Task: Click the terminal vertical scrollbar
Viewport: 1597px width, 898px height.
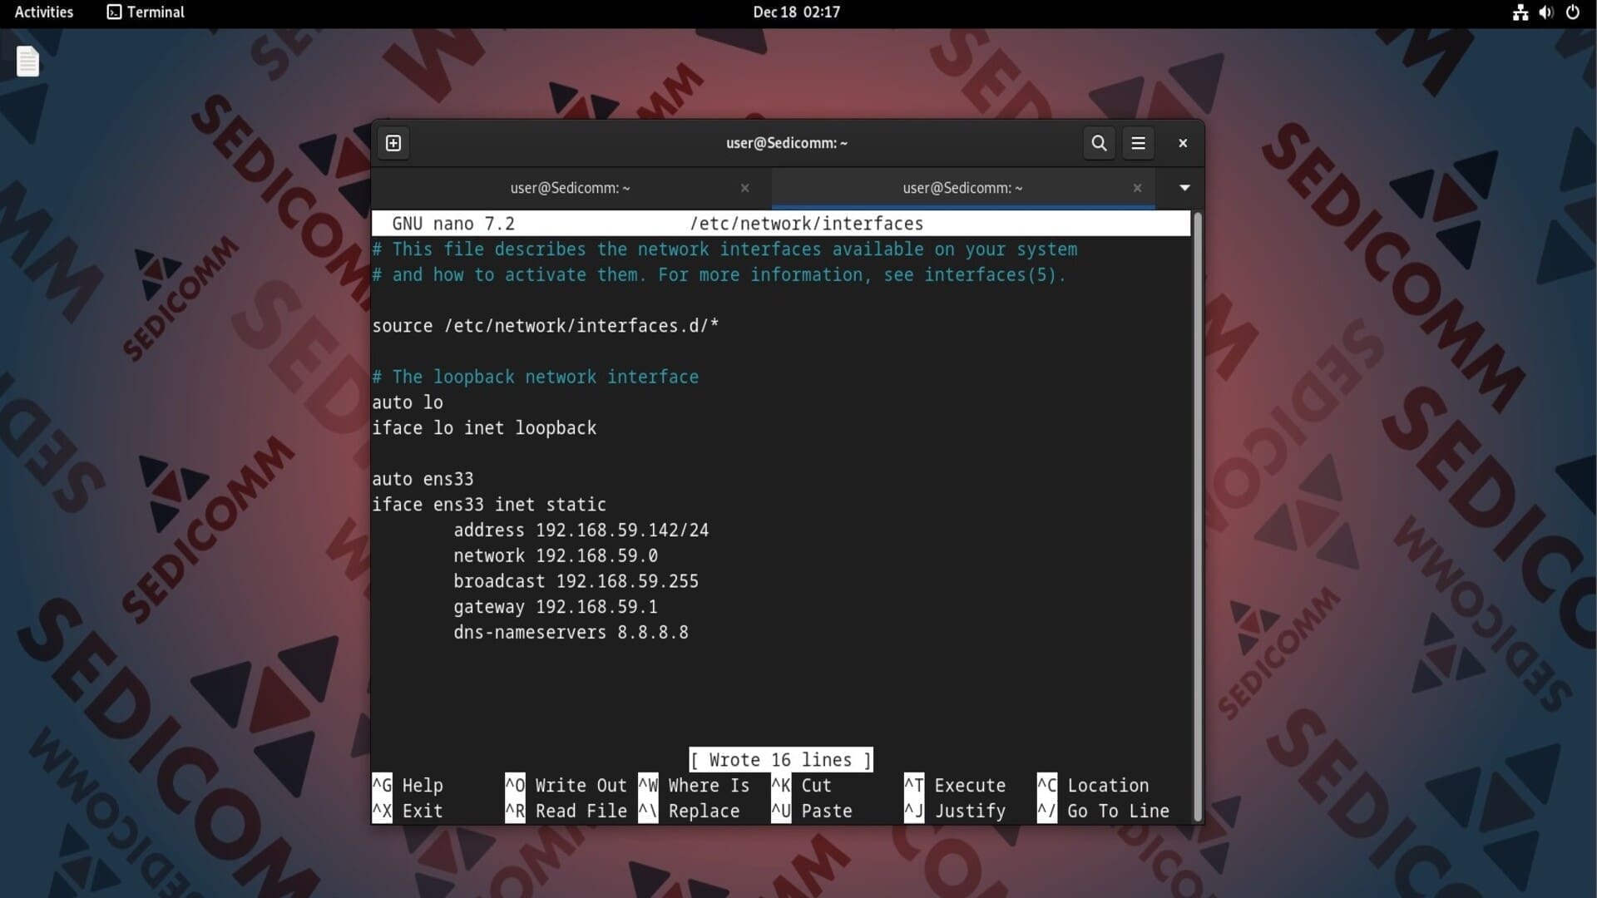Action: pos(1198,516)
